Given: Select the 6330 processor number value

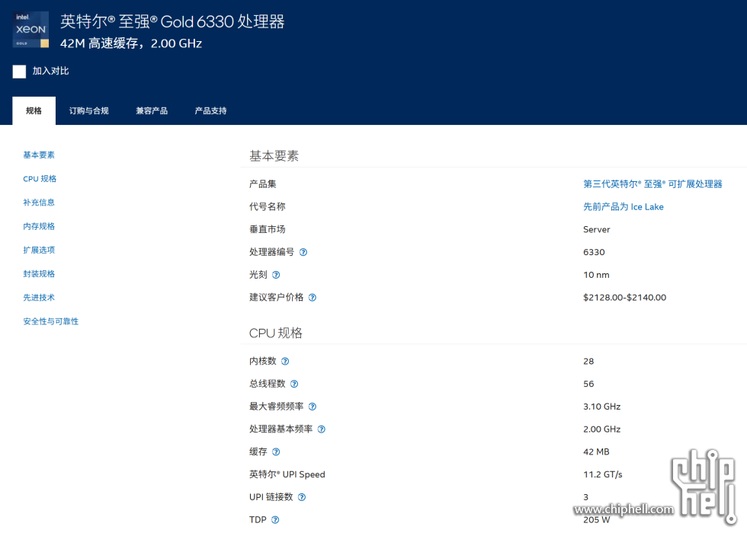Looking at the screenshot, I should 594,252.
